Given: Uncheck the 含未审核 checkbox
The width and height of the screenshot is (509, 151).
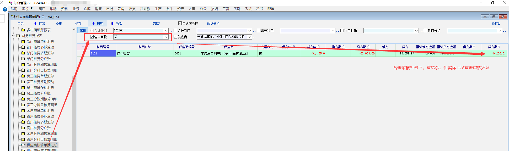Looking at the screenshot, I should click(x=92, y=37).
